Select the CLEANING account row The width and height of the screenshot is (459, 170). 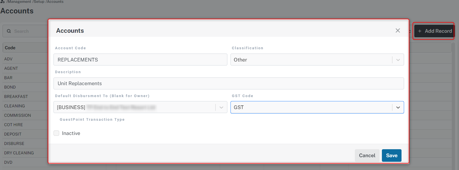pos(15,106)
